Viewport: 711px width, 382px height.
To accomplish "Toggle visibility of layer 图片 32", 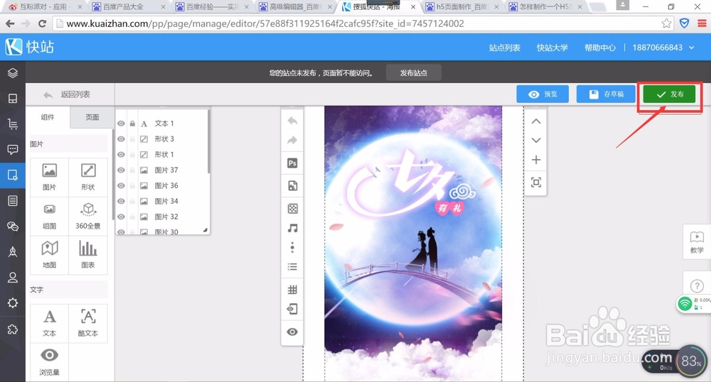I will pyautogui.click(x=121, y=217).
